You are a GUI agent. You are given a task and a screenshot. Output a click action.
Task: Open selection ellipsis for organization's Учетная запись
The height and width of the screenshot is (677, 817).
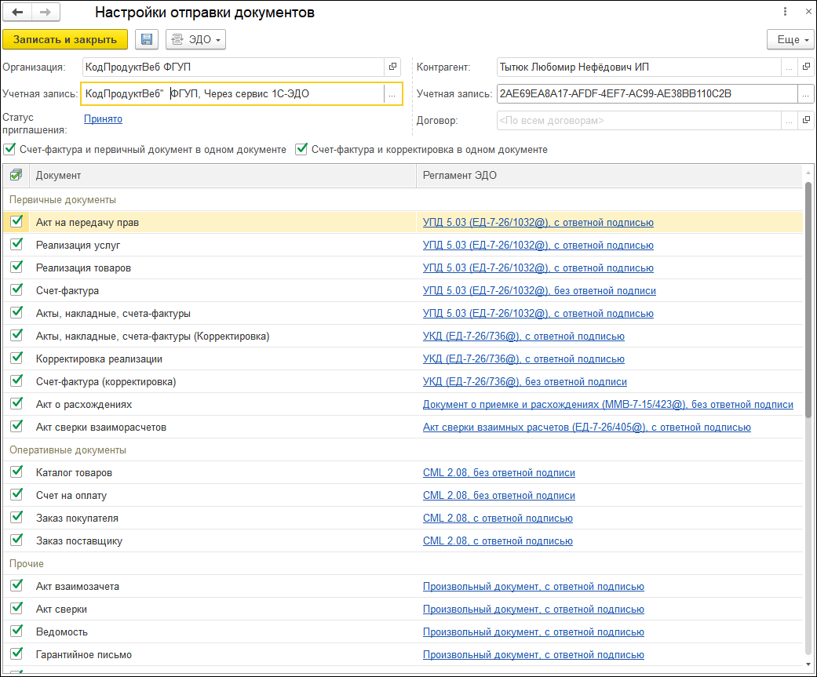click(x=392, y=94)
